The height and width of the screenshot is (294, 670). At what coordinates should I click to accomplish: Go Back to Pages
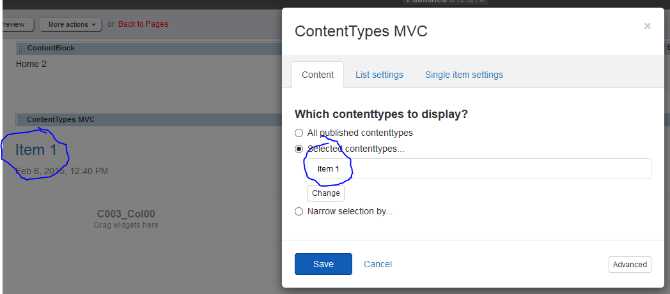tap(143, 24)
